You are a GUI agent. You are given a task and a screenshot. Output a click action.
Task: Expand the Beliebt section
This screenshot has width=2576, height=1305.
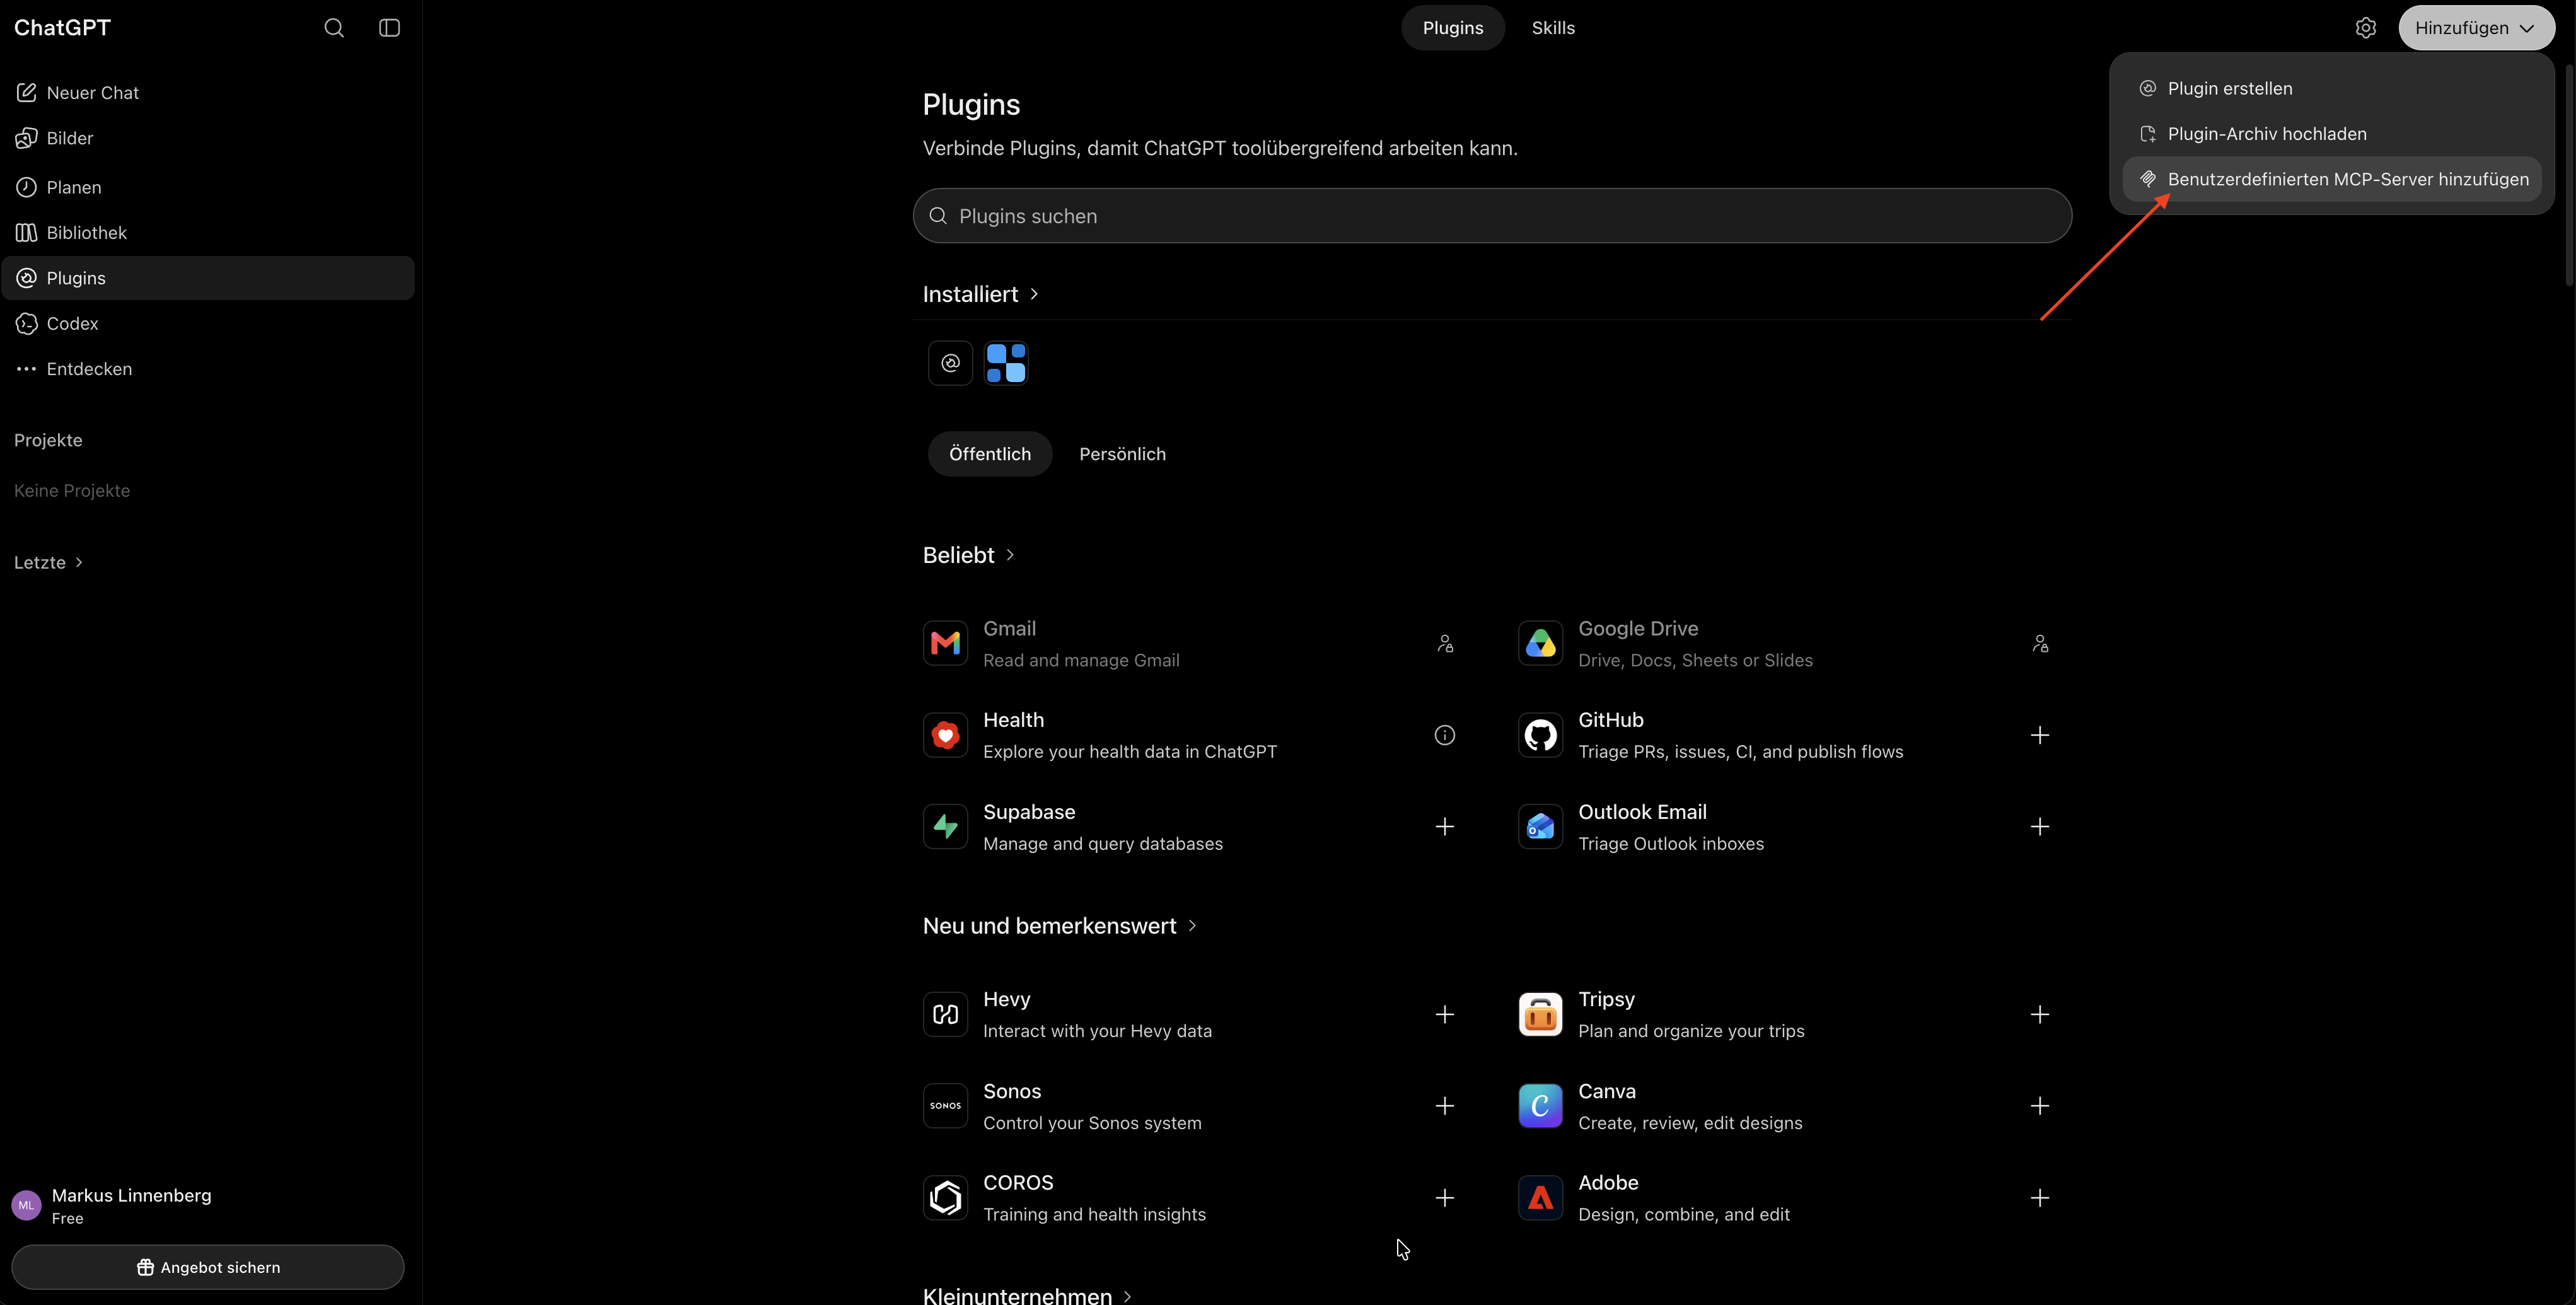click(969, 555)
